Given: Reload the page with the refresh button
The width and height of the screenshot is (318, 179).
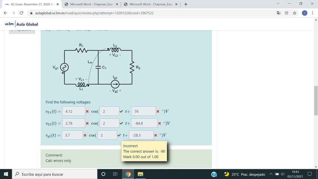Looking at the screenshot, I should [x=21, y=13].
